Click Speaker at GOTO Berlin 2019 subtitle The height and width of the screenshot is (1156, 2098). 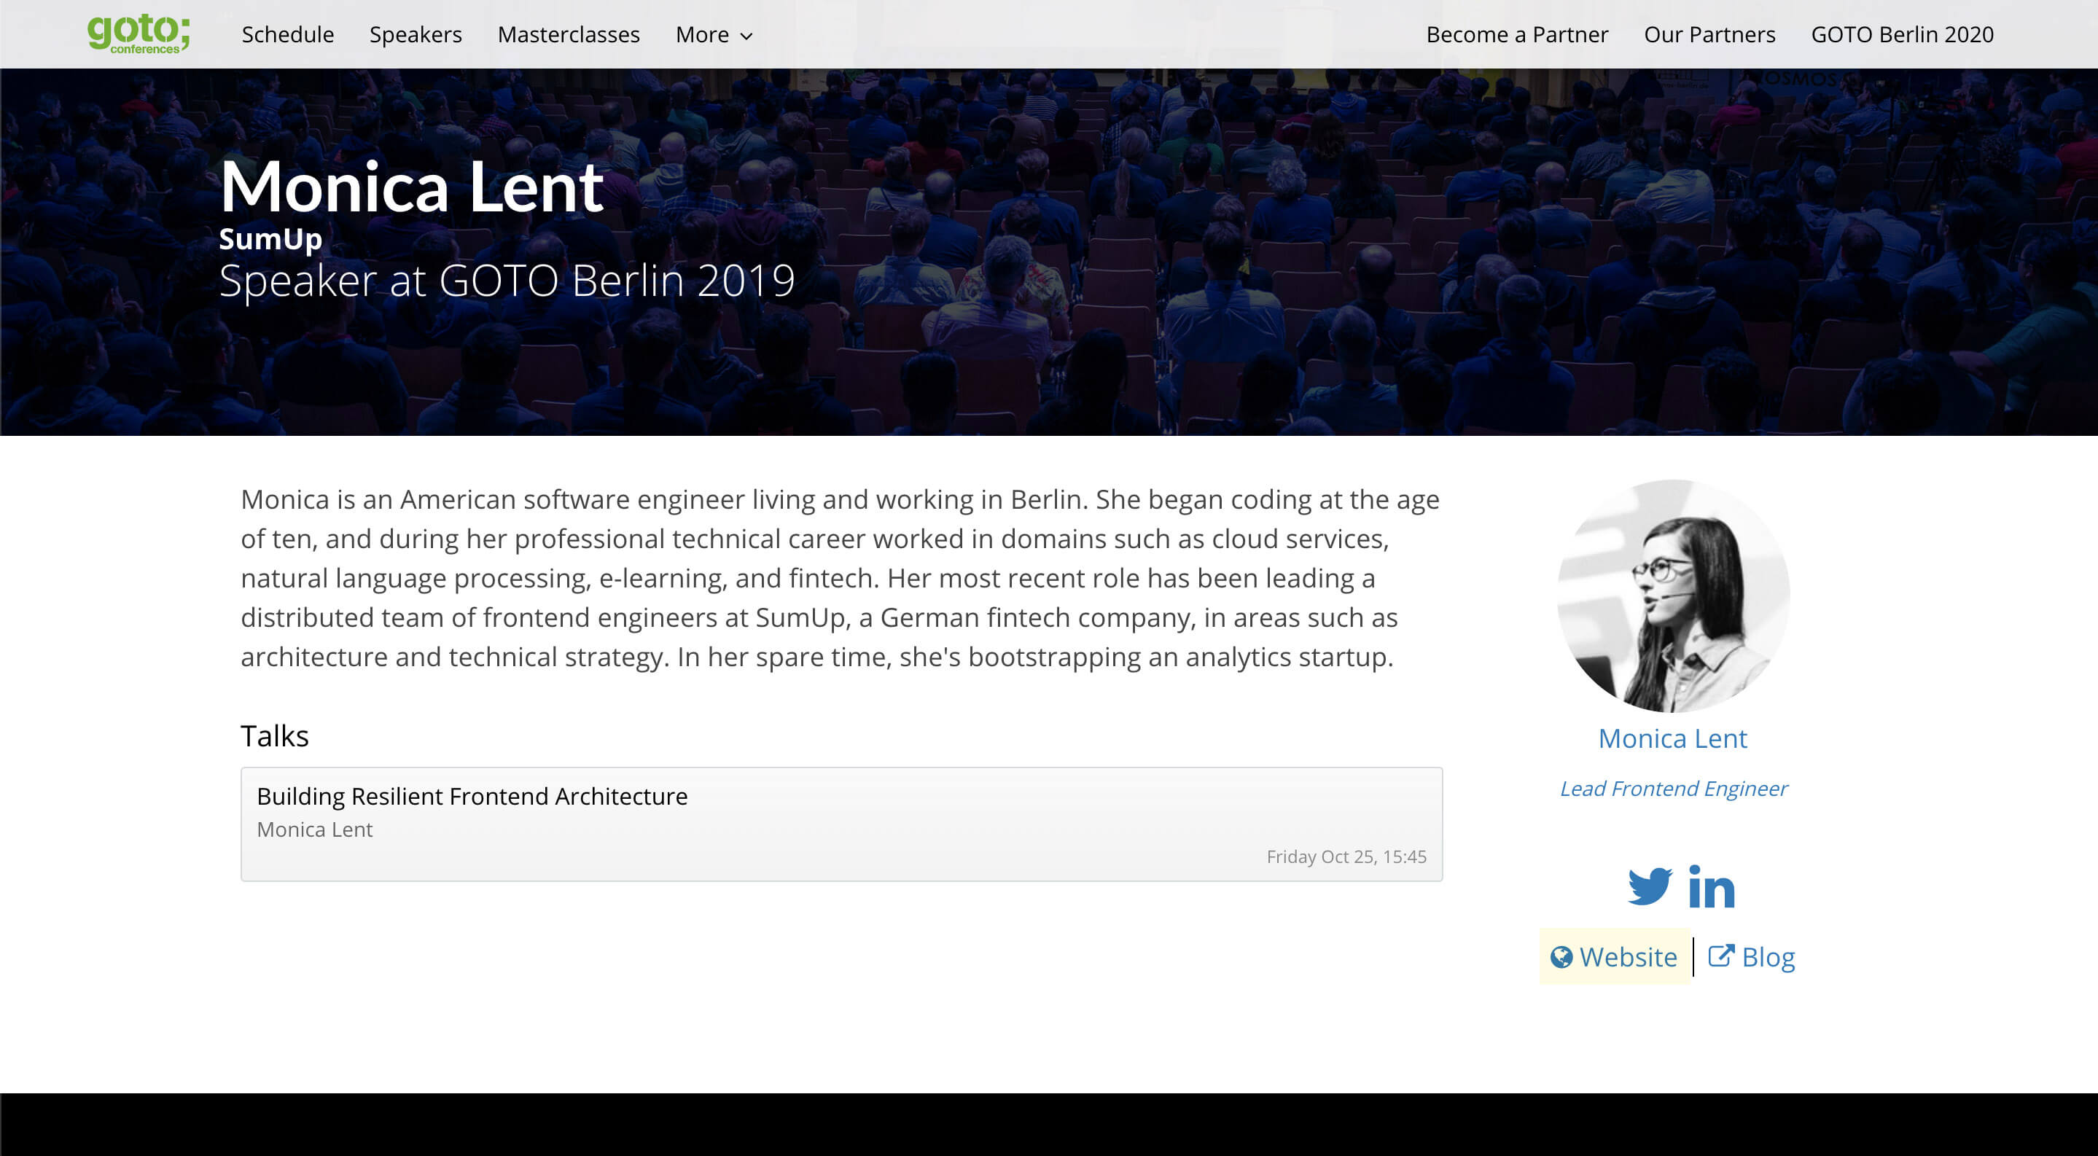507,281
